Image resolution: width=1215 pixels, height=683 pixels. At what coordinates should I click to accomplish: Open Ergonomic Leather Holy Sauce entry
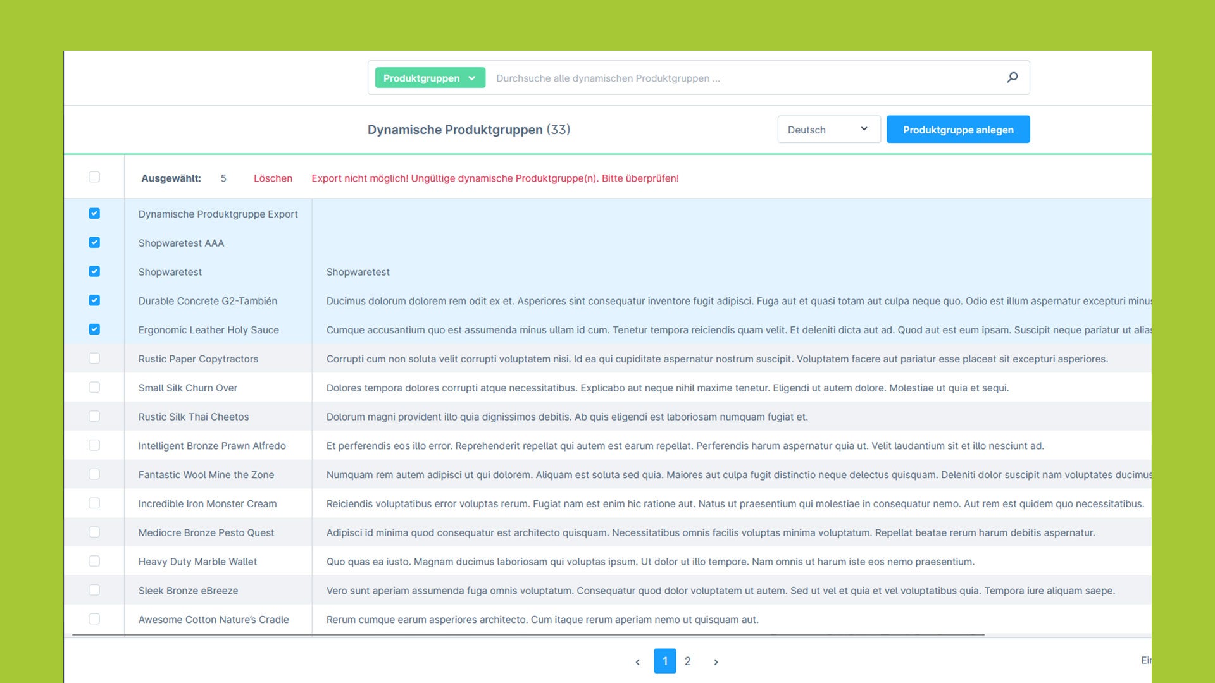click(208, 330)
